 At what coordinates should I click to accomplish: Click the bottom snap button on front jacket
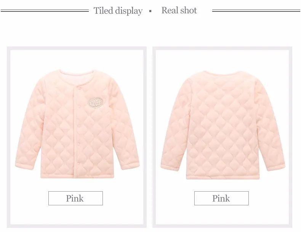pos(78,163)
